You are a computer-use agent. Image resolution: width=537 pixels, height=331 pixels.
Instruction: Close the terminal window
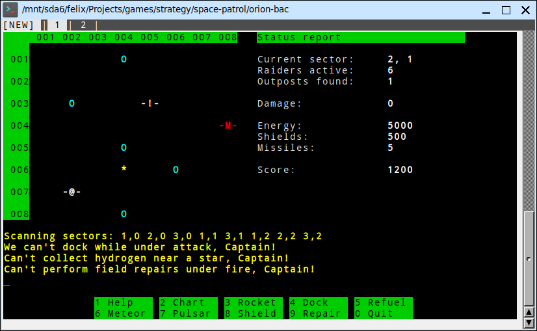(x=526, y=10)
